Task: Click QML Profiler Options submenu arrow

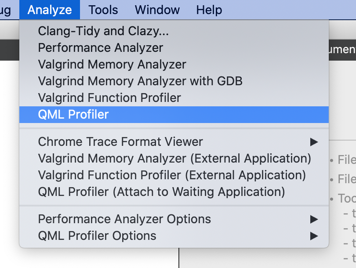Action: pyautogui.click(x=314, y=236)
